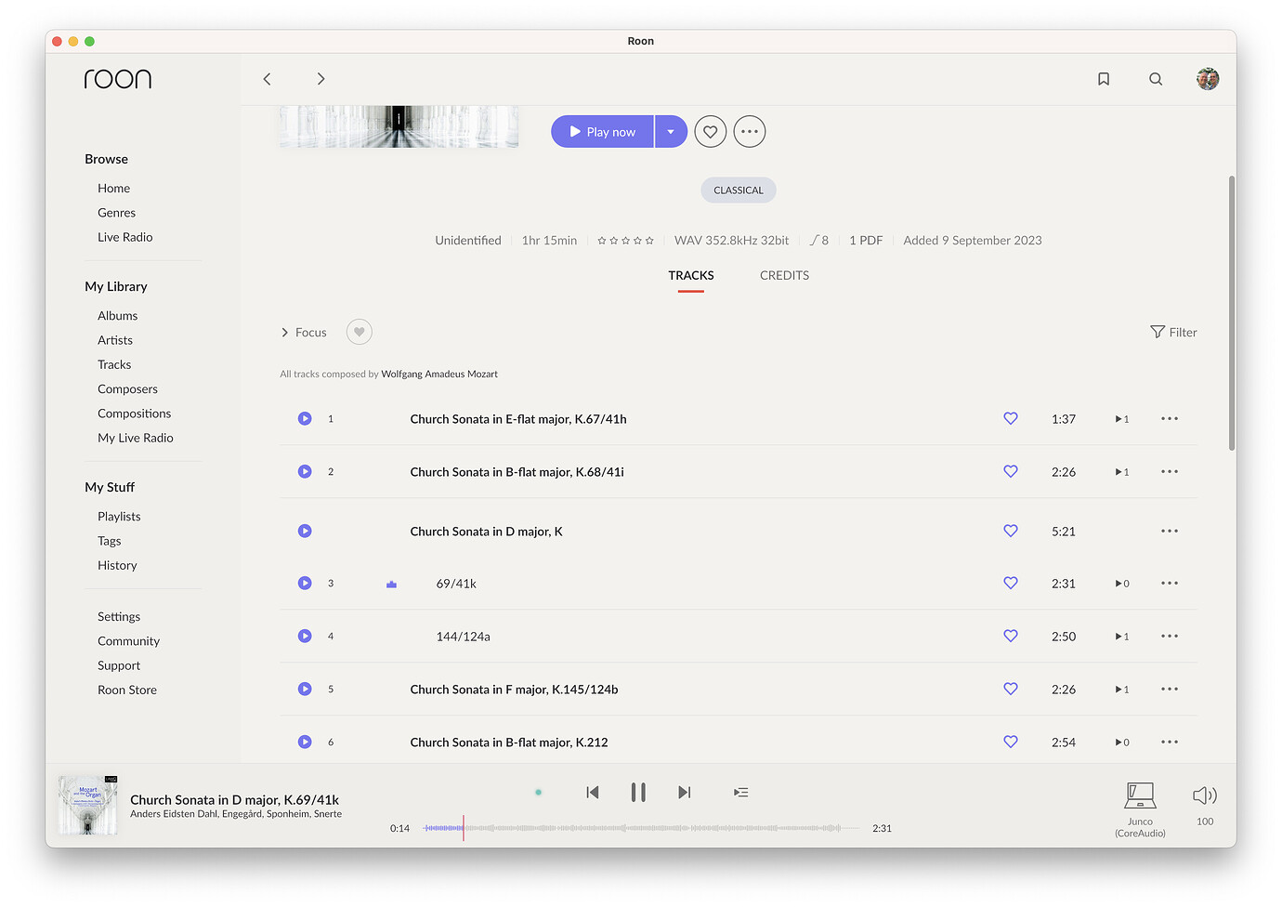The height and width of the screenshot is (907, 1282).
Task: Toggle the heart next to Focus
Action: (x=359, y=331)
